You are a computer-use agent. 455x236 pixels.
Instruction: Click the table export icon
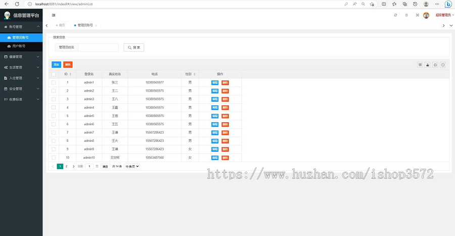tap(427, 65)
